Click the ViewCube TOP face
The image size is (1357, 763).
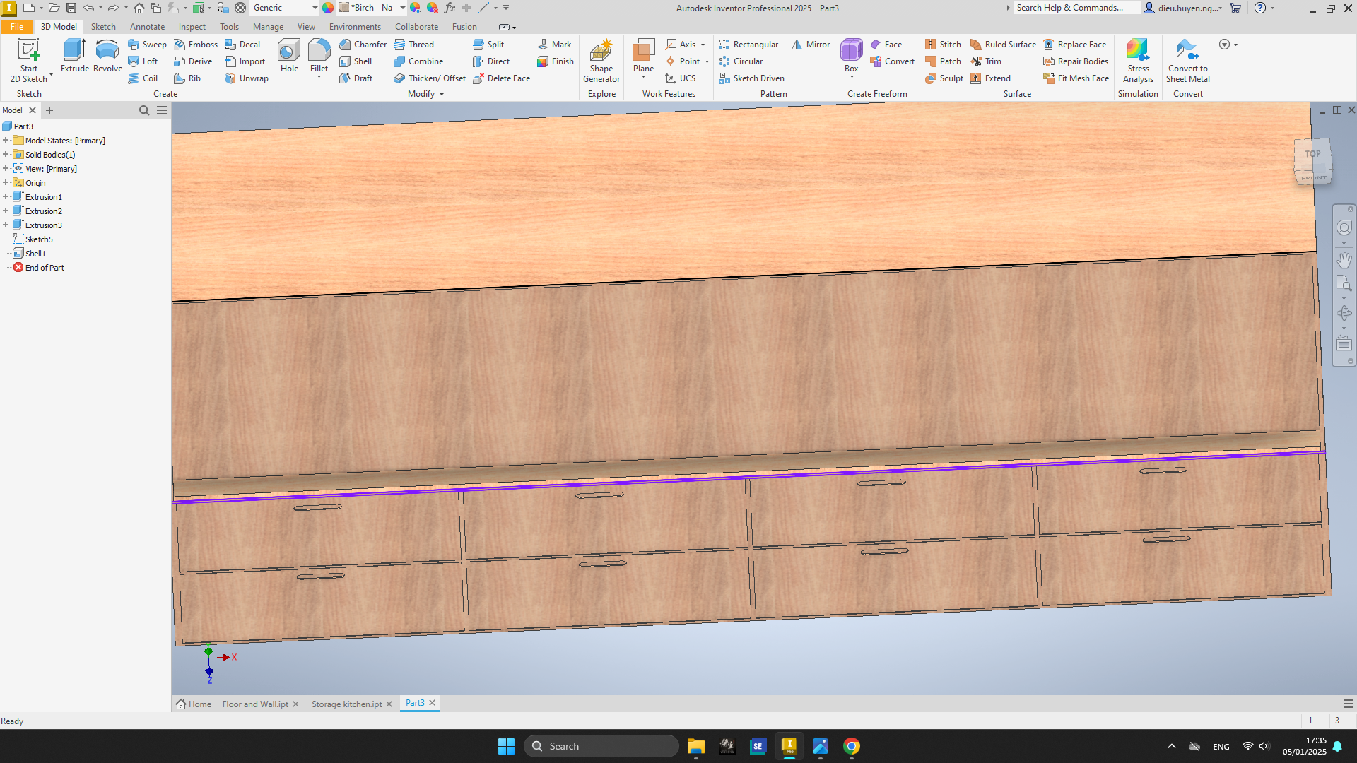[x=1312, y=153]
